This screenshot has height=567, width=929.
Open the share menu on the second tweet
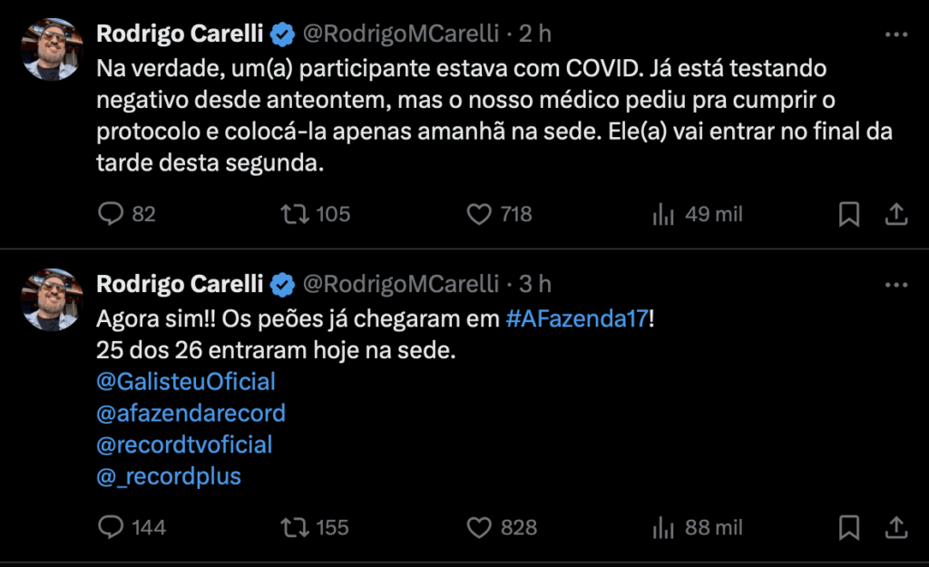click(895, 527)
